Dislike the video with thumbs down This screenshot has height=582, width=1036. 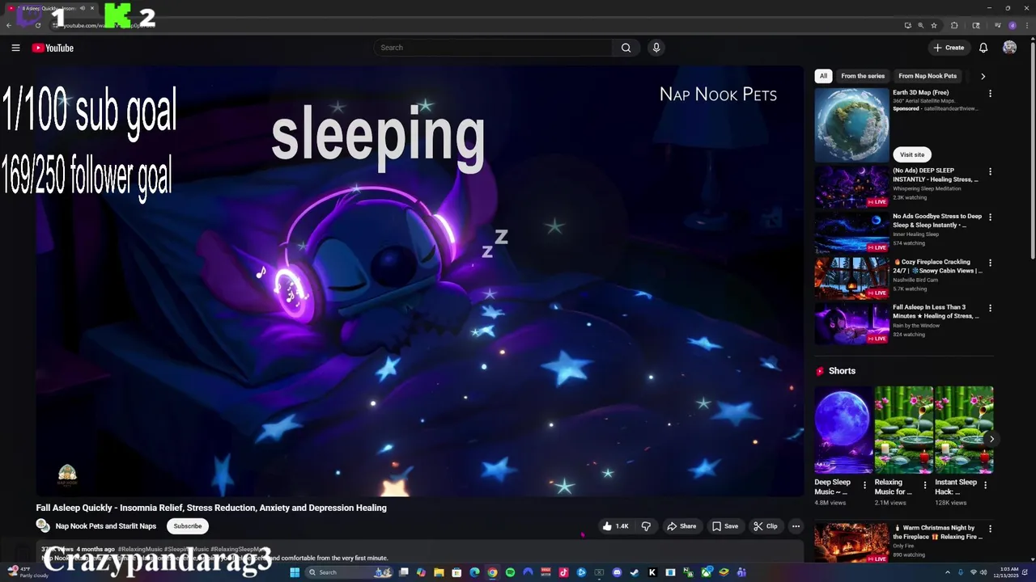coord(646,526)
